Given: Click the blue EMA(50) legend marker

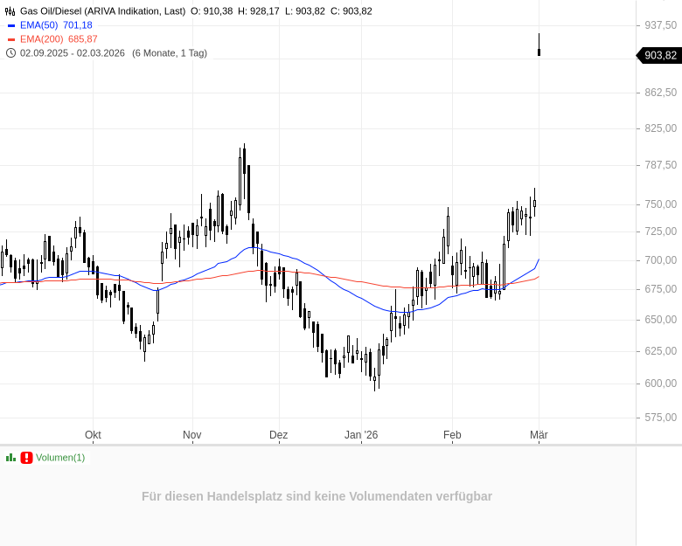Looking at the screenshot, I should (11, 25).
